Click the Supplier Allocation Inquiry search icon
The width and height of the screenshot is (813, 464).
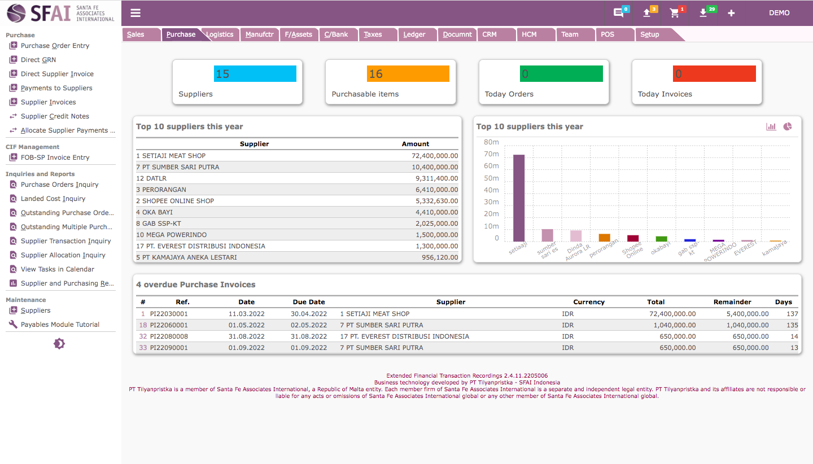pos(14,255)
